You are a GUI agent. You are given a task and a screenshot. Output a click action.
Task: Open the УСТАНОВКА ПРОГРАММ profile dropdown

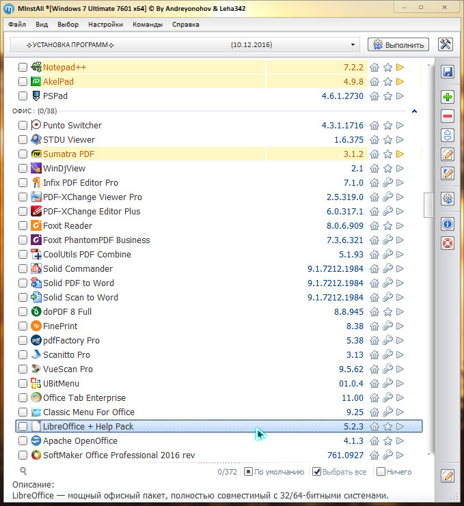point(185,44)
